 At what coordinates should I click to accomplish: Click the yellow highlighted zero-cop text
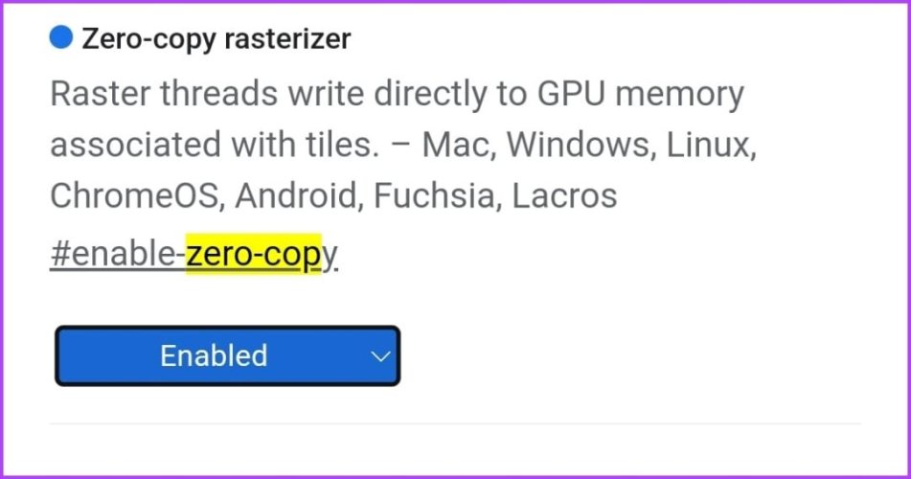coord(253,254)
